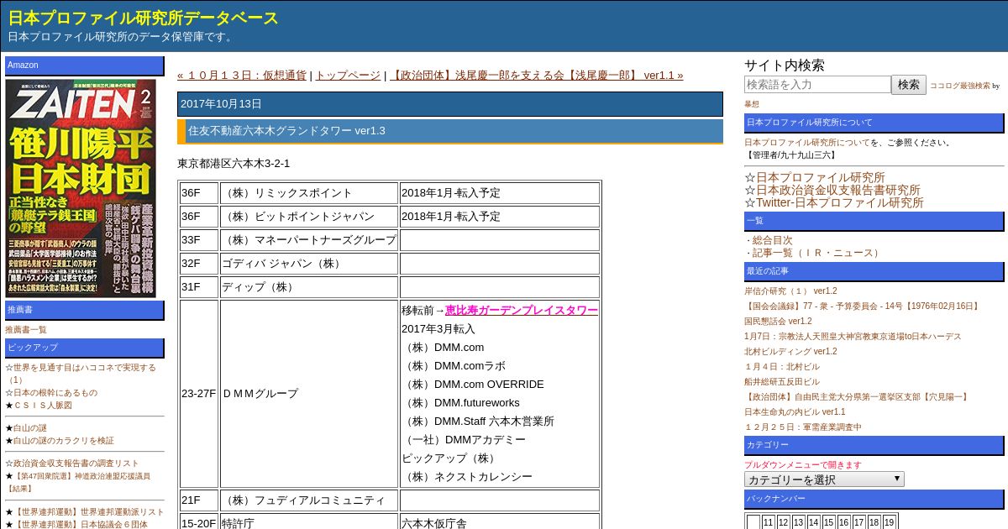
Task: Select back number 12
Action: tap(784, 522)
